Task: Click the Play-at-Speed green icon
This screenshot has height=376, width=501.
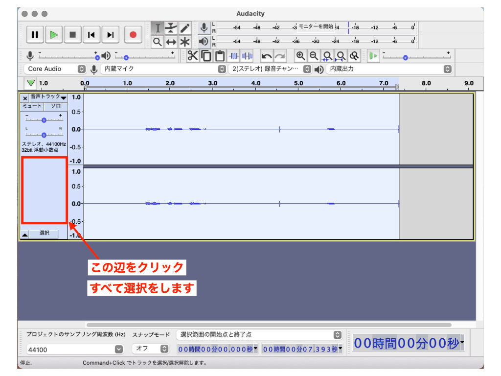Action: [373, 56]
